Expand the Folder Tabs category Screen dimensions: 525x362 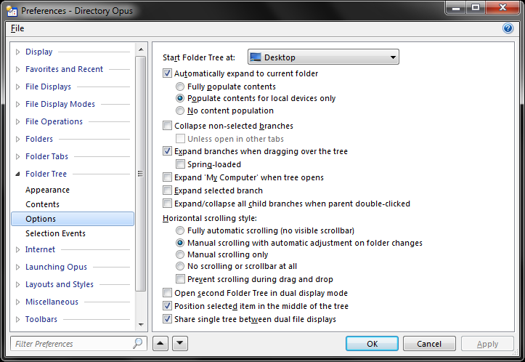[17, 156]
